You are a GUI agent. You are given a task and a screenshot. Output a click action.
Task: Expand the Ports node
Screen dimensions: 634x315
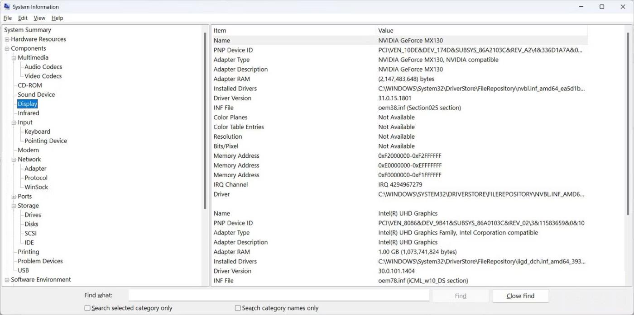(x=14, y=197)
